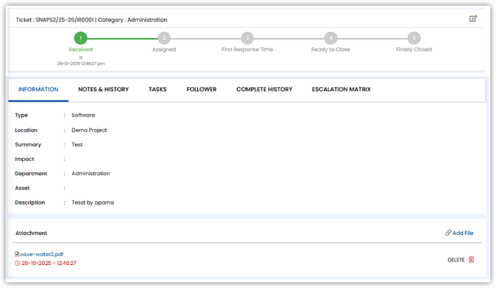
Task: Click the DELETE label for the attachment
Action: 456,260
